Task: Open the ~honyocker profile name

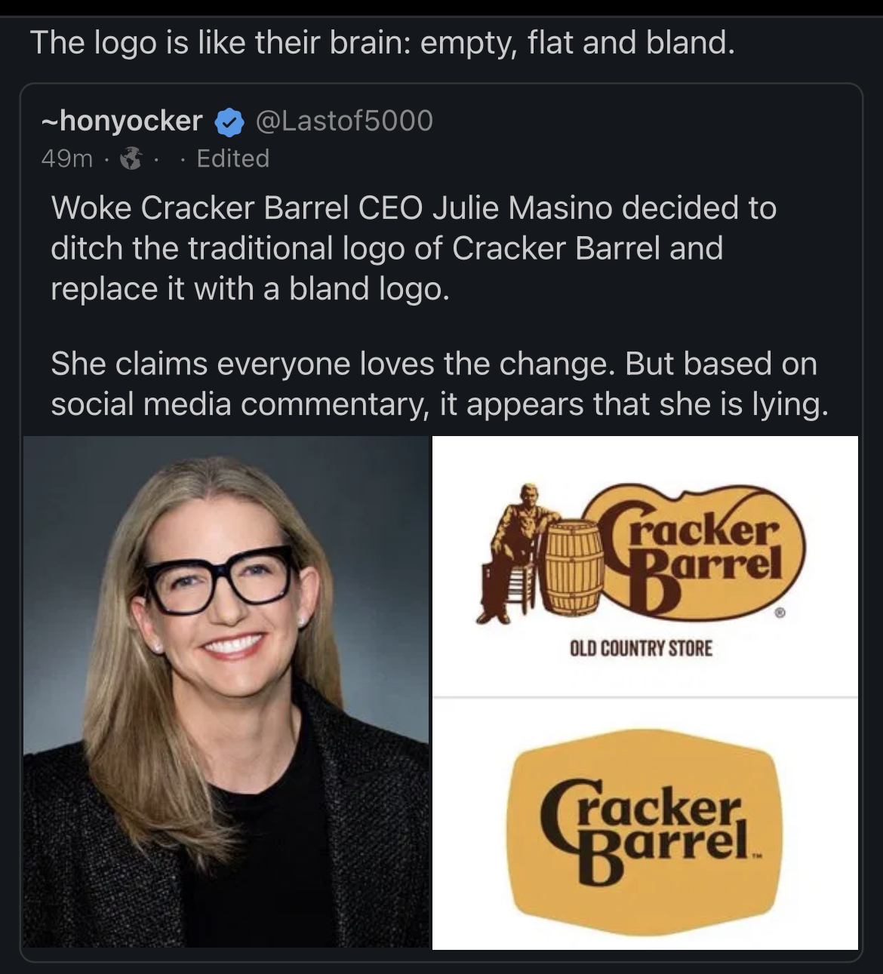Action: tap(122, 121)
